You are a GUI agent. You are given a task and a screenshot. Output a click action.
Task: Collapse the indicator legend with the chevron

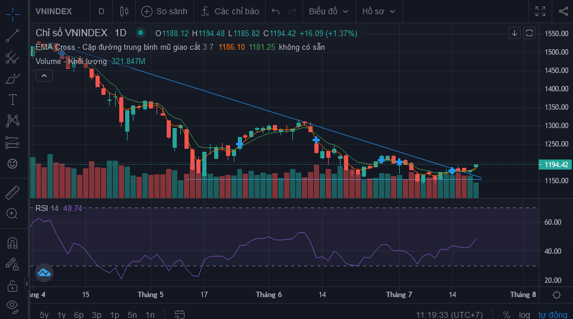pyautogui.click(x=44, y=75)
